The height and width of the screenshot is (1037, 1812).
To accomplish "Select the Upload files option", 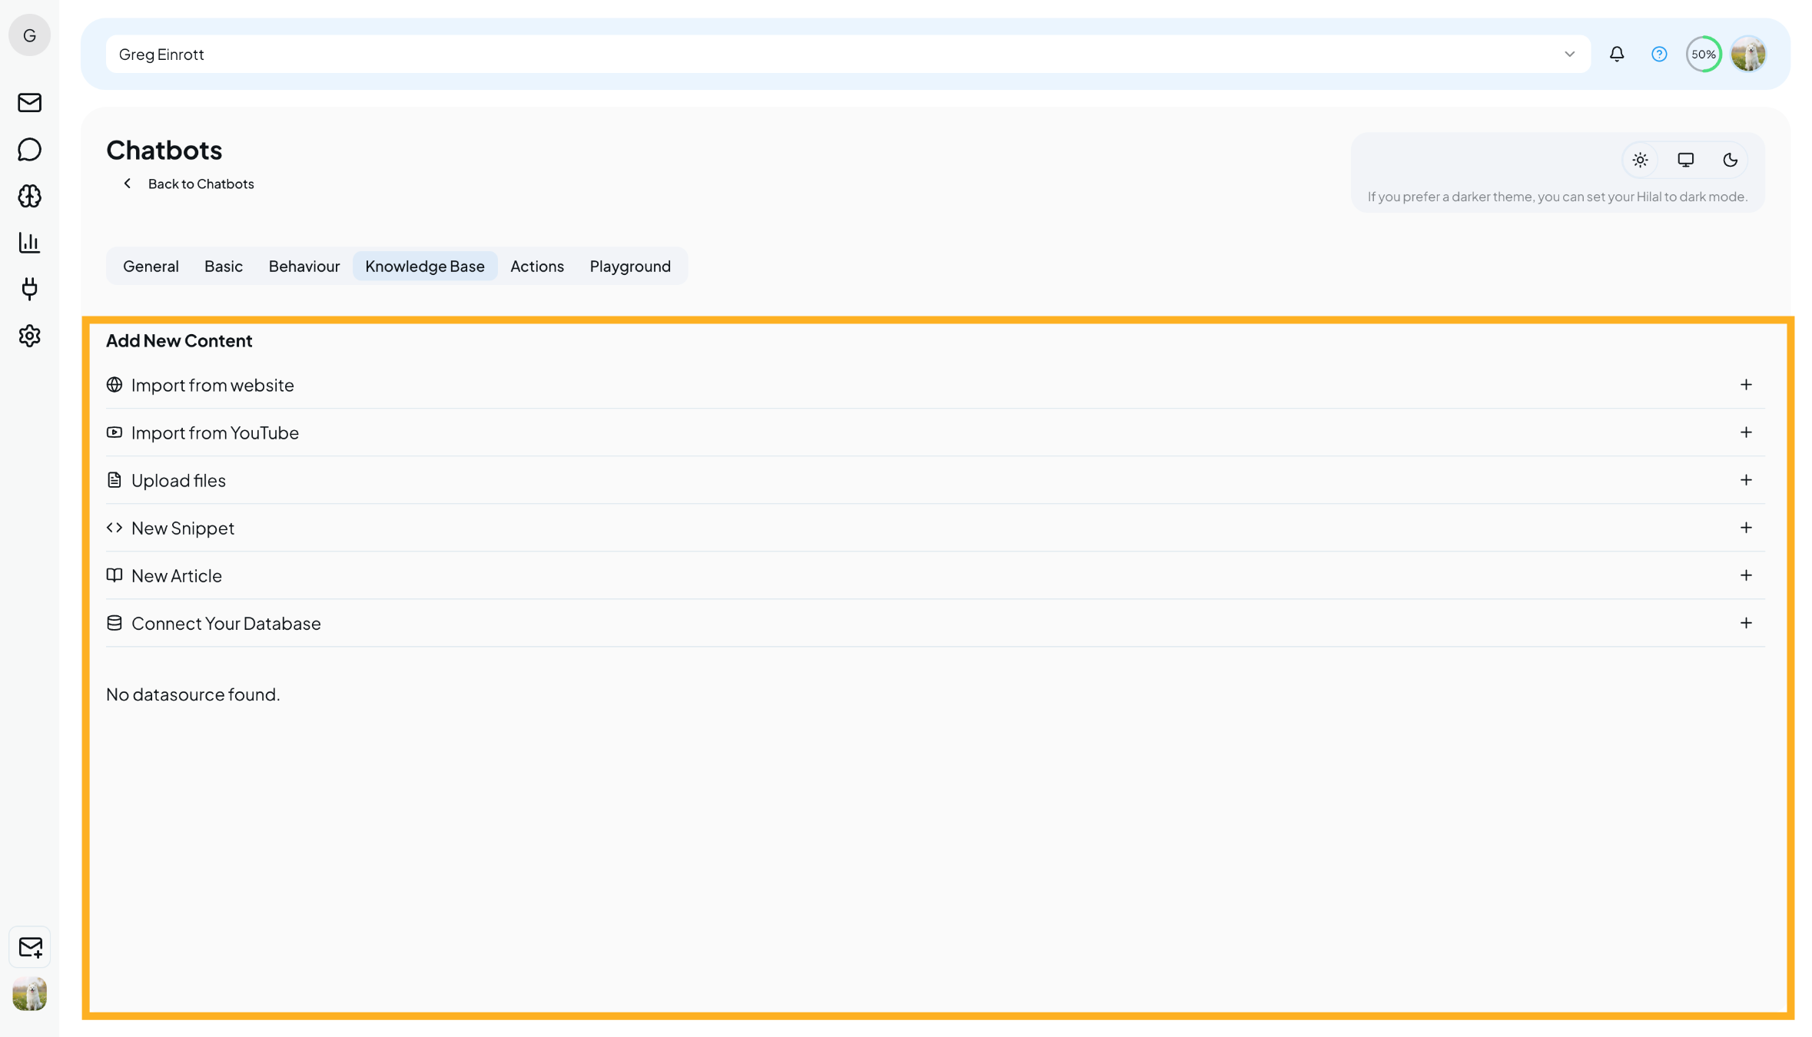I will (178, 480).
